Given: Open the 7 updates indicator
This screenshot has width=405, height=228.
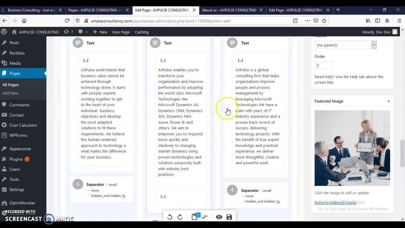Looking at the screenshot, I should click(68, 32).
